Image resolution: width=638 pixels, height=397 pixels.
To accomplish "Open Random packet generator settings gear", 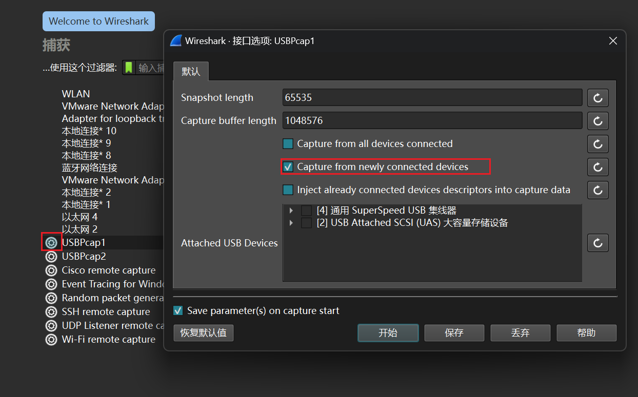I will pyautogui.click(x=51, y=298).
